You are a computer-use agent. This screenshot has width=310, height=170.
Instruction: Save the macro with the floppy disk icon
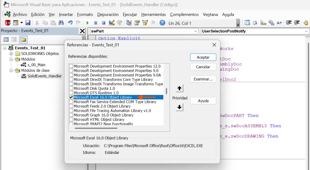click(28, 23)
